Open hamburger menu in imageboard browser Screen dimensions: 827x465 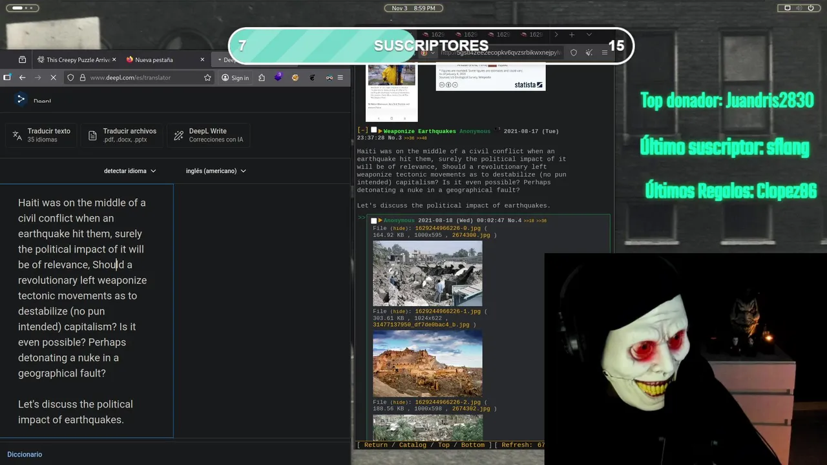coord(604,52)
